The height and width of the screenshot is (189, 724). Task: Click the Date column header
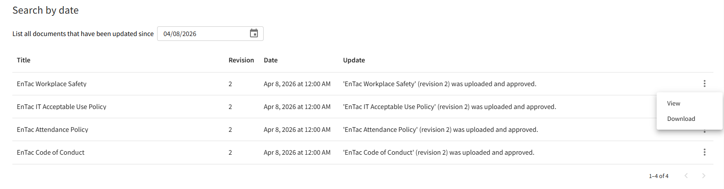(x=271, y=60)
